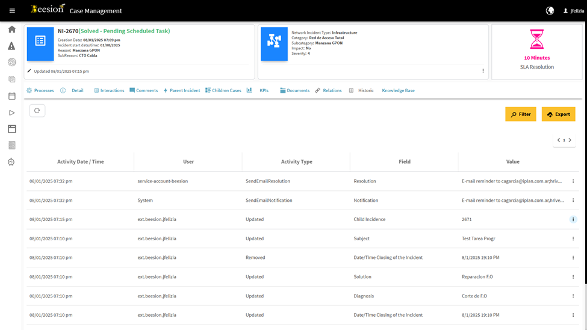587x330 pixels.
Task: Click the Filter button
Action: 520,114
